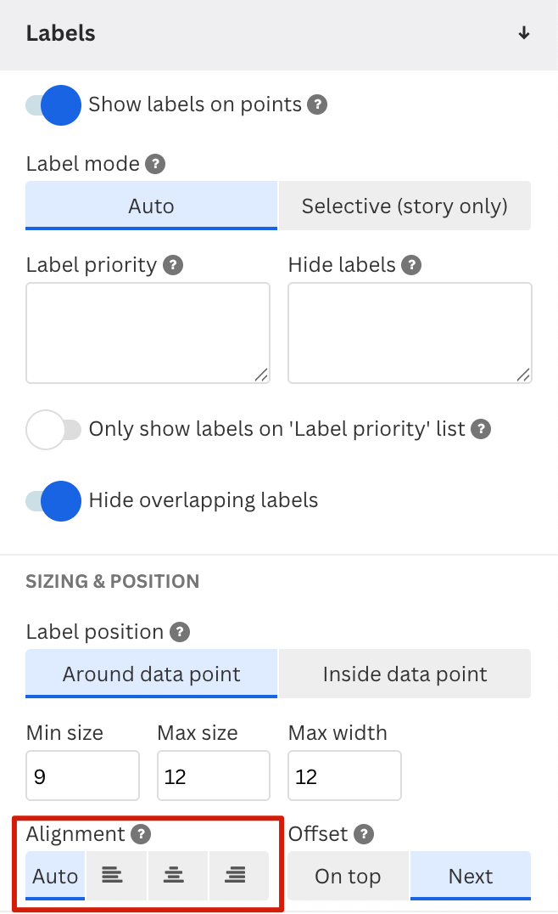The width and height of the screenshot is (558, 914).
Task: Select Auto alignment button
Action: [55, 876]
